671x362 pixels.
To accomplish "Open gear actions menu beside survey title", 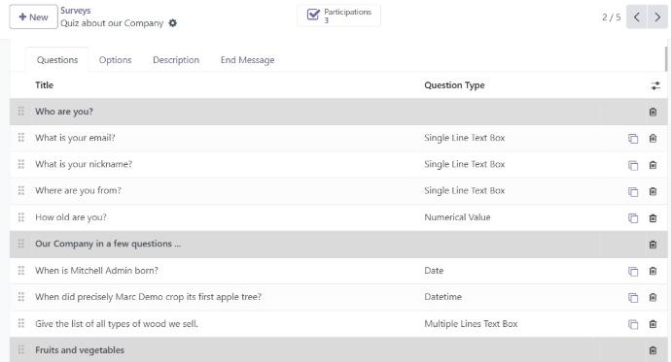I will pyautogui.click(x=172, y=23).
